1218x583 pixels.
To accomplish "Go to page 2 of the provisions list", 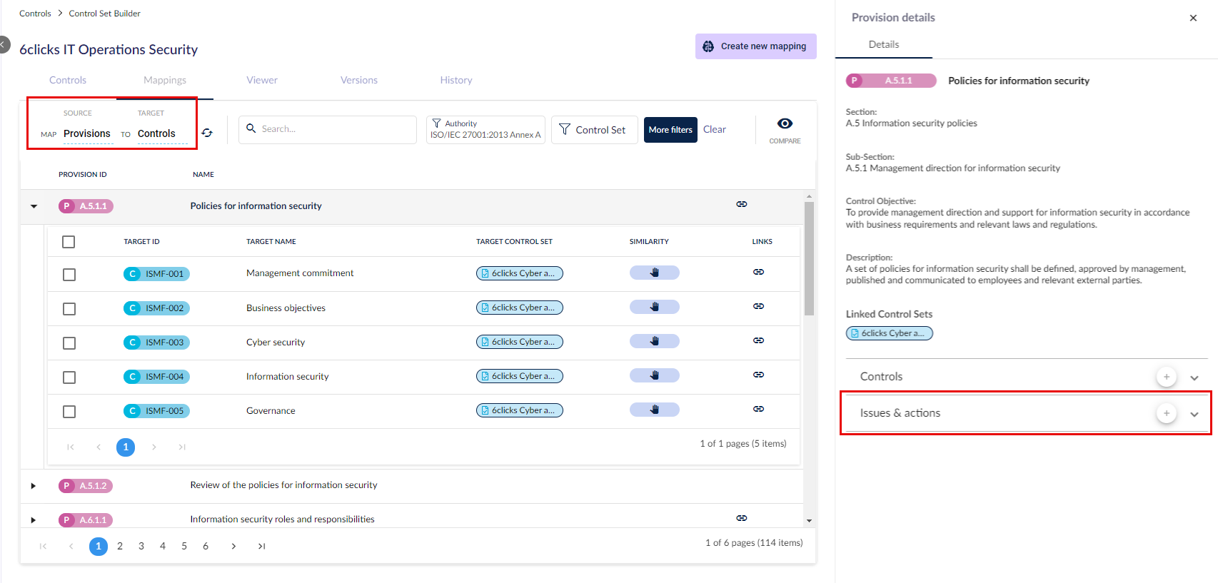I will pos(120,546).
